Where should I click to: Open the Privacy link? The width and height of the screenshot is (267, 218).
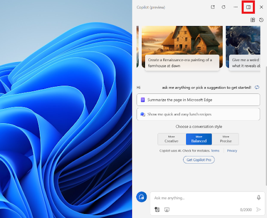(232, 151)
